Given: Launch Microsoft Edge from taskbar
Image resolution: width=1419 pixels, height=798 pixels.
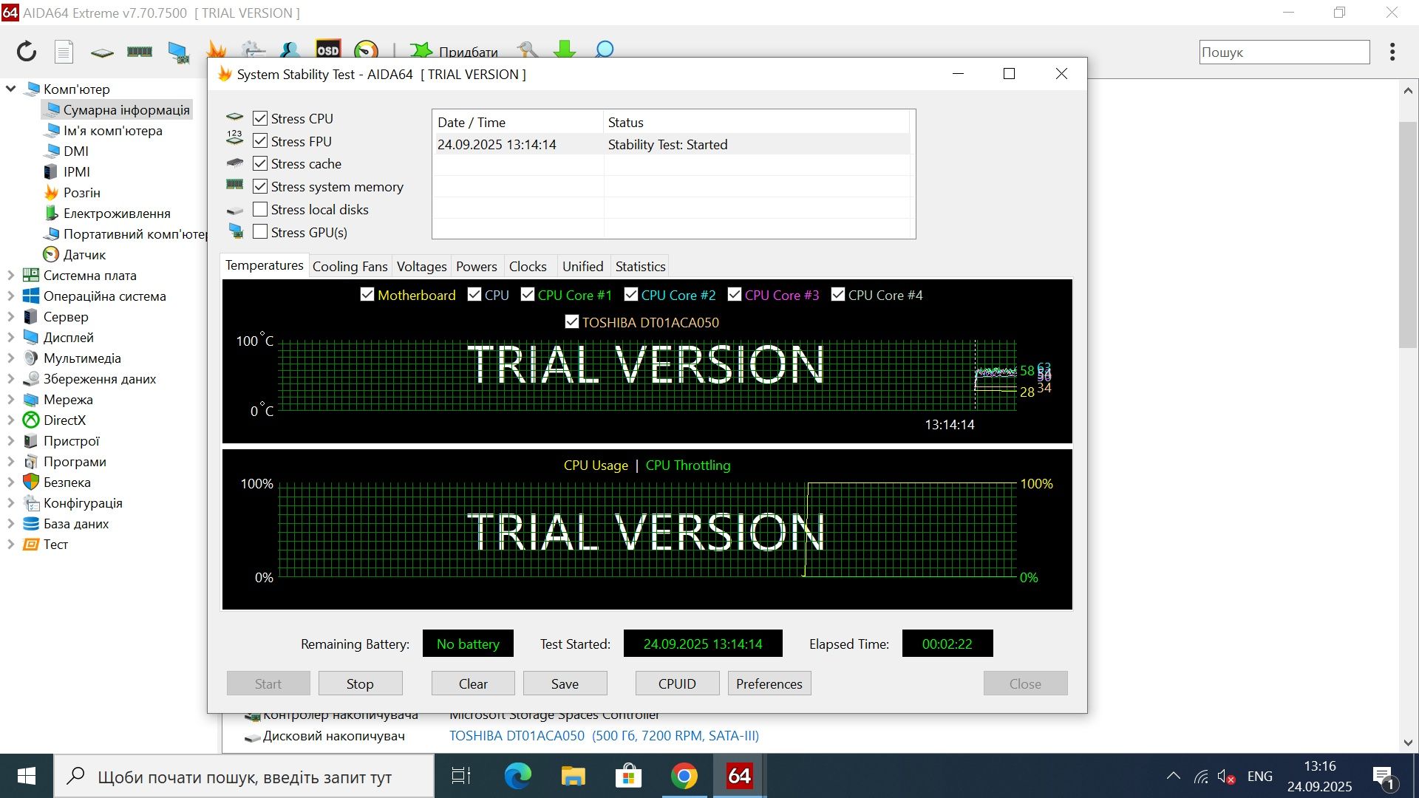Looking at the screenshot, I should [x=517, y=776].
